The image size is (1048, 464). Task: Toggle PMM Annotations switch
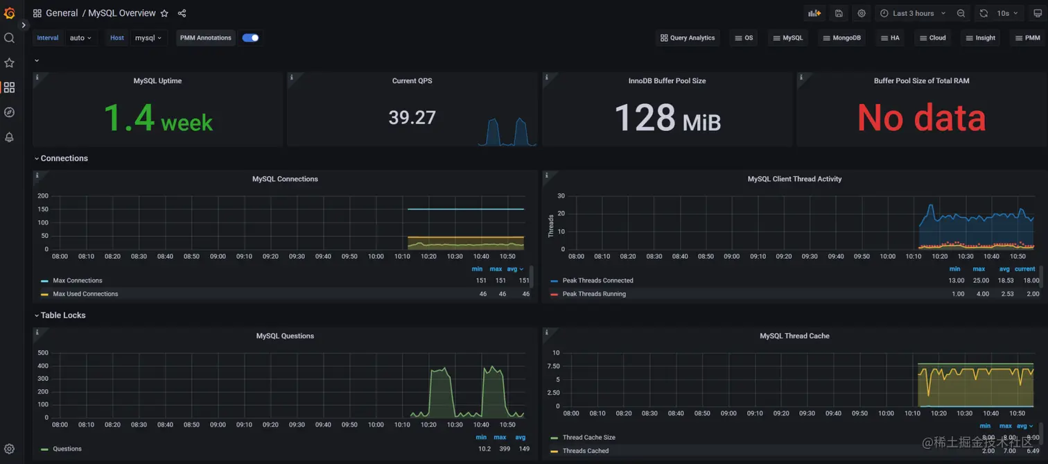[250, 38]
